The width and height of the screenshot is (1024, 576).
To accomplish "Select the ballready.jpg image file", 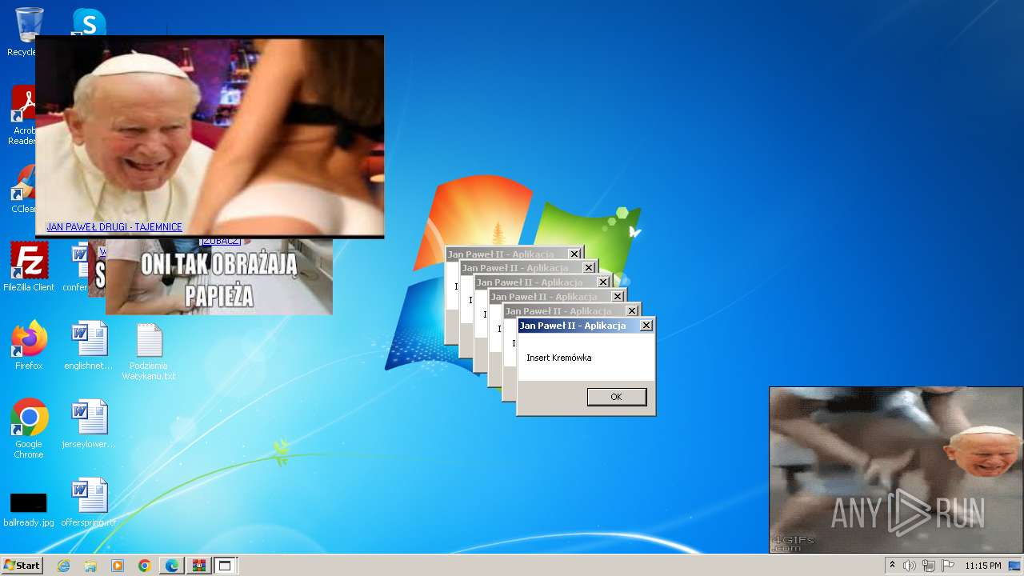I will tap(29, 509).
